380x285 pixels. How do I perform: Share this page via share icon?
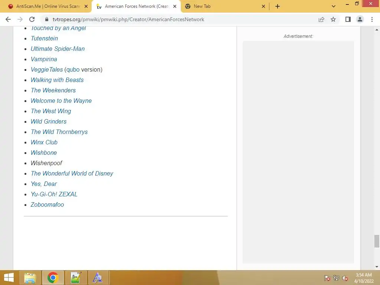coord(321,19)
